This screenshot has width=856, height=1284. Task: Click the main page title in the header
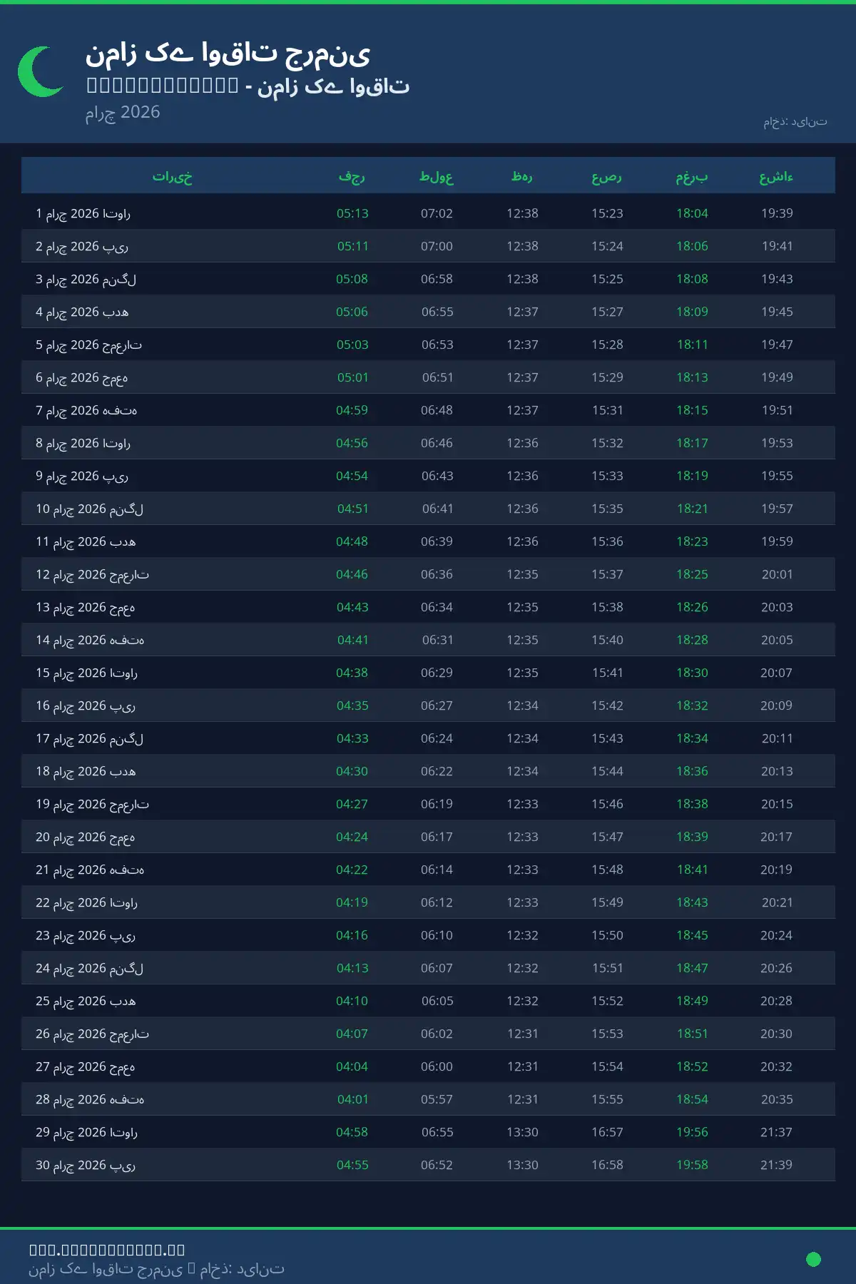coord(228,53)
